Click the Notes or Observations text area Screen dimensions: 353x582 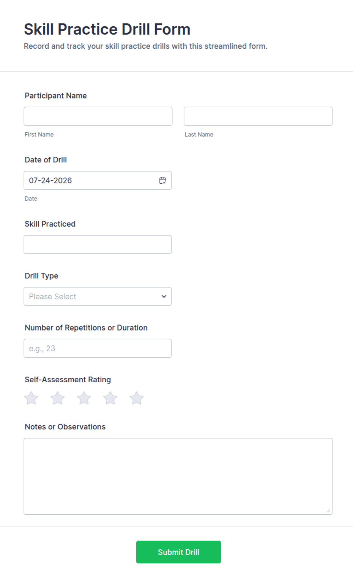point(178,476)
